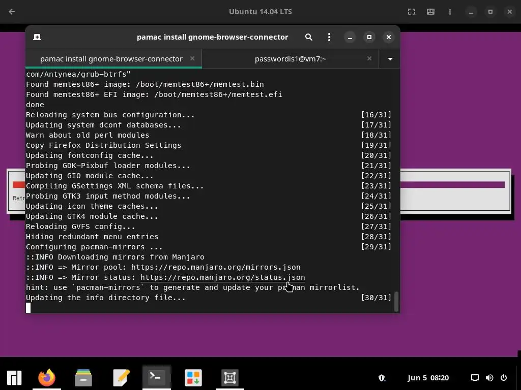
Task: Click the "Updating fontconfig cache..." line
Action: point(90,155)
